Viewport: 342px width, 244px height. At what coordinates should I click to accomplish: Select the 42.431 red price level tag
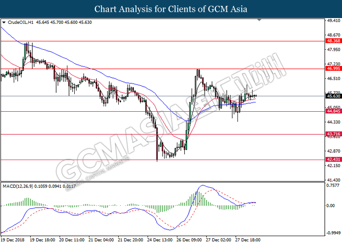click(333, 160)
